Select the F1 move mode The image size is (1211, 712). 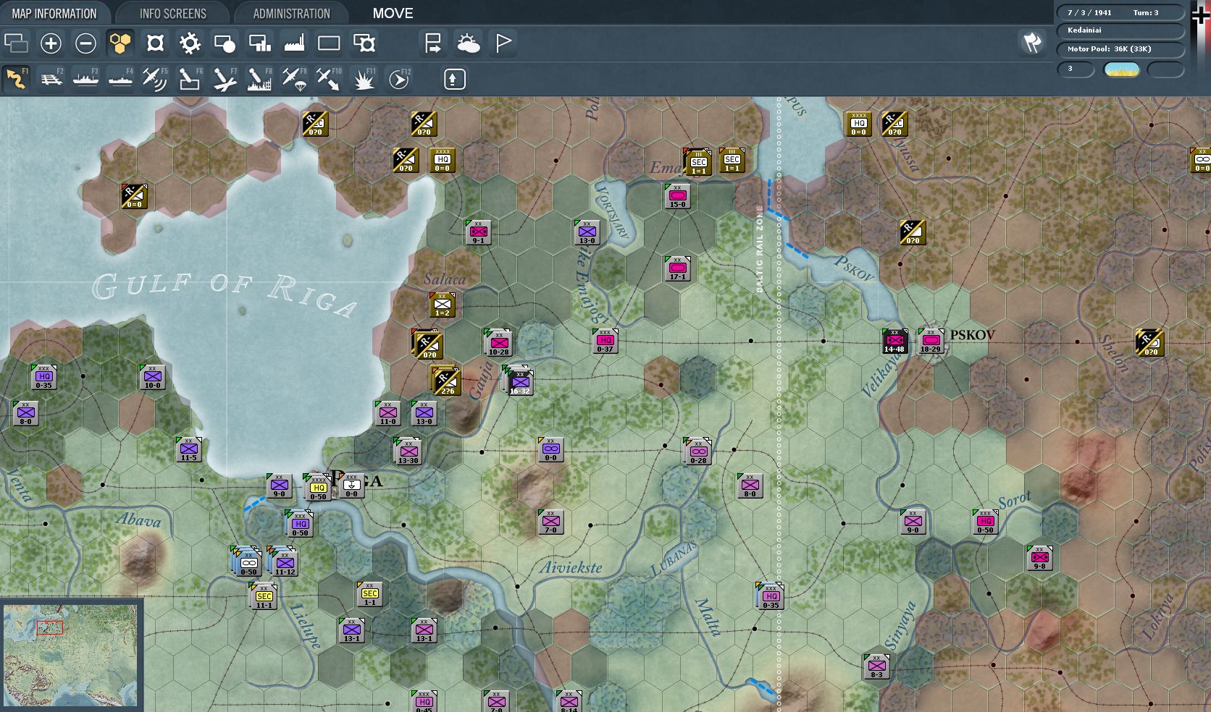tap(16, 79)
